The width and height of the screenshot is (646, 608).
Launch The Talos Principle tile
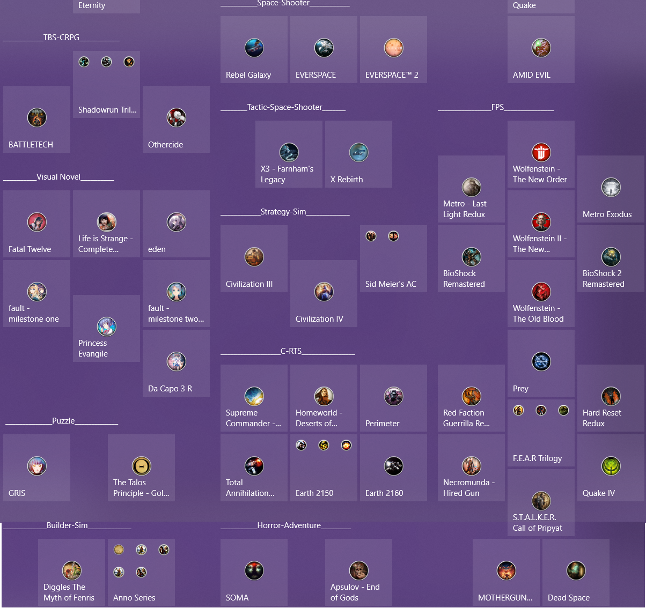tap(141, 468)
